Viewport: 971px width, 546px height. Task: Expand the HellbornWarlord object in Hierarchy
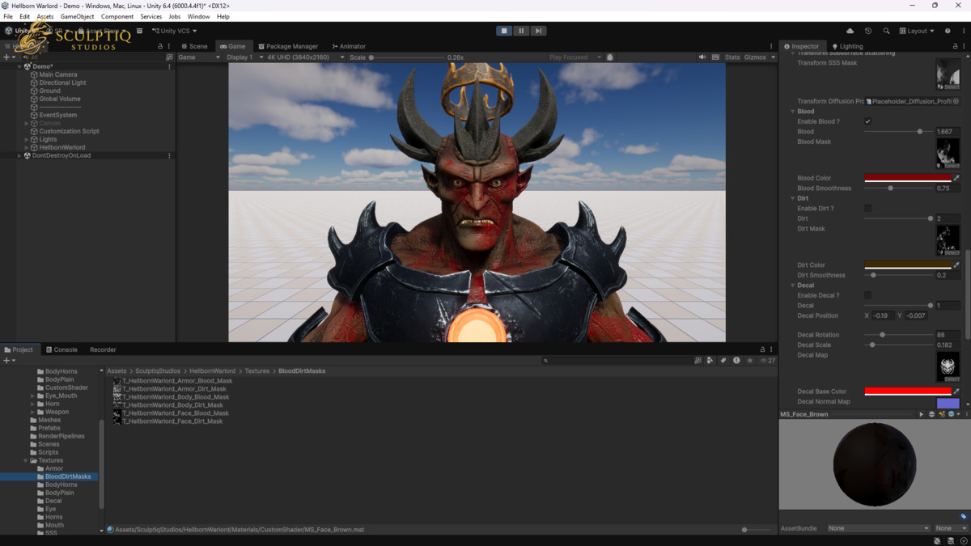point(27,147)
